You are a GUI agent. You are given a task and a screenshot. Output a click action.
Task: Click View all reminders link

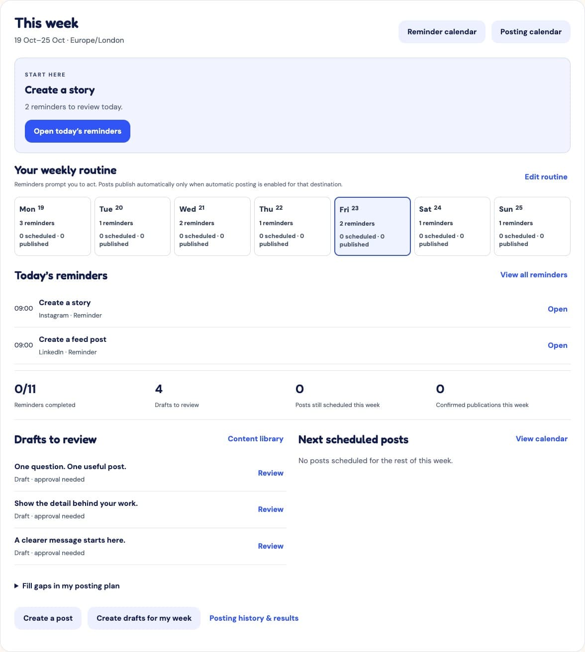pos(534,275)
